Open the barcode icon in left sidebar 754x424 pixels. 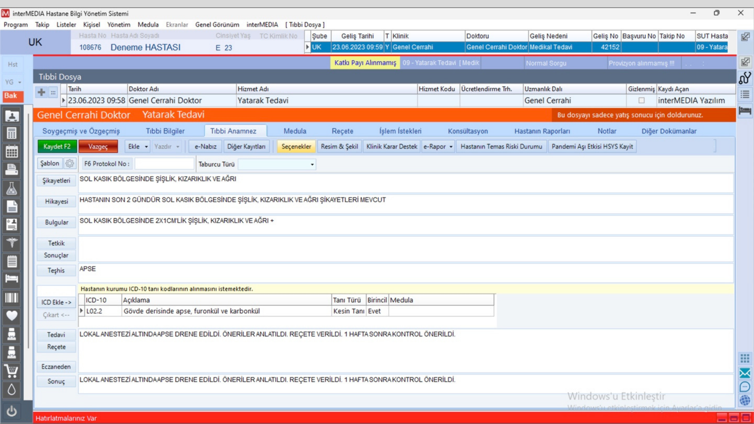click(x=11, y=298)
